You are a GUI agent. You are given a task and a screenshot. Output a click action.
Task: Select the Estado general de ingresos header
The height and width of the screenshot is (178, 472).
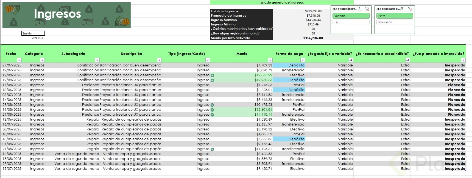[x=282, y=2]
